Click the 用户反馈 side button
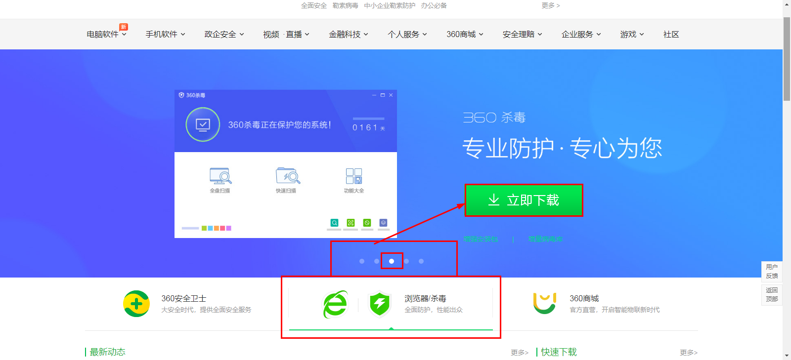The image size is (791, 360). pyautogui.click(x=772, y=272)
